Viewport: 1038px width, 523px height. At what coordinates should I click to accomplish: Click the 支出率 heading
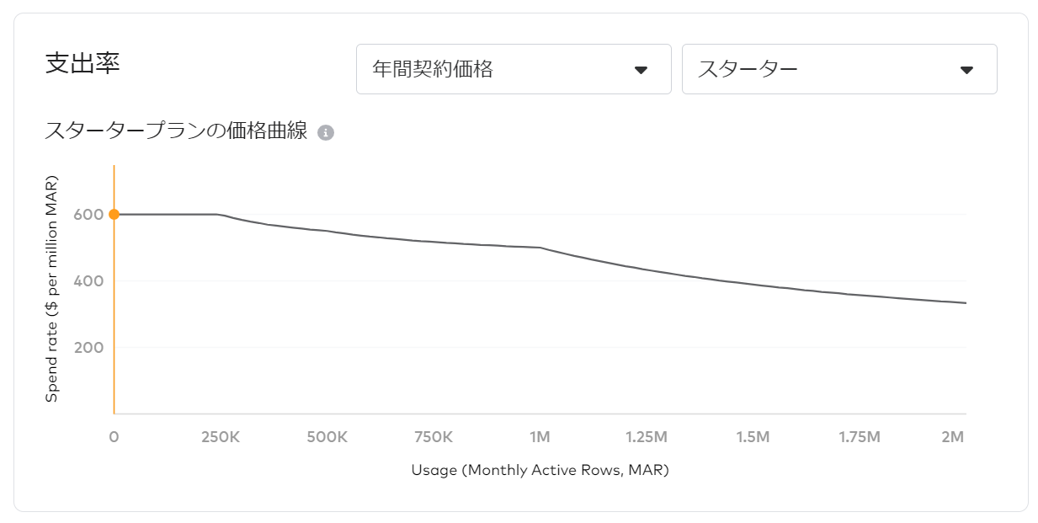point(83,64)
